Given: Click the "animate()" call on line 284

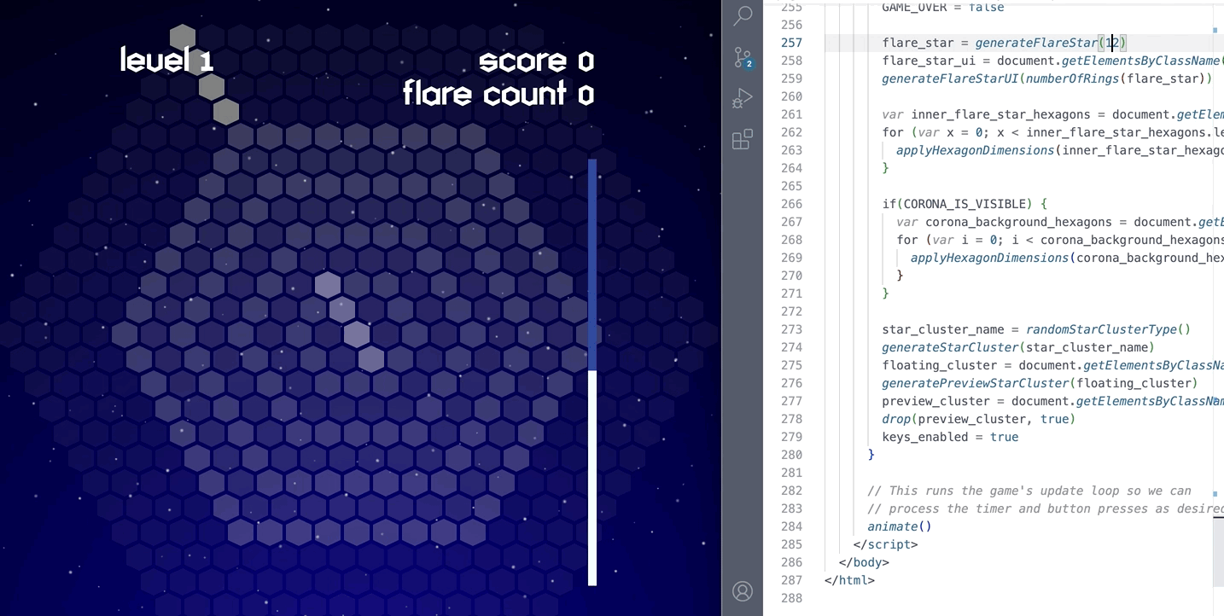Looking at the screenshot, I should [900, 526].
